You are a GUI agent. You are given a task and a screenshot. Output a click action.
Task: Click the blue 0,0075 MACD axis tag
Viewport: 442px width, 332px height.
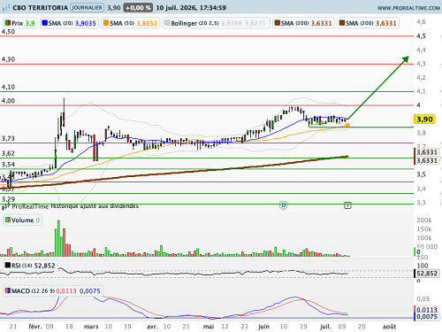(427, 317)
